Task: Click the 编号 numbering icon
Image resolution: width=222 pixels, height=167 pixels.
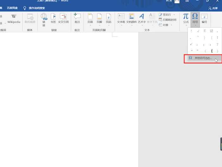Action: (x=204, y=18)
